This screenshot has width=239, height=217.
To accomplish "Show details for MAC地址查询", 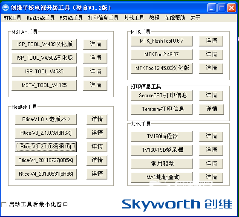I will 211,177.
